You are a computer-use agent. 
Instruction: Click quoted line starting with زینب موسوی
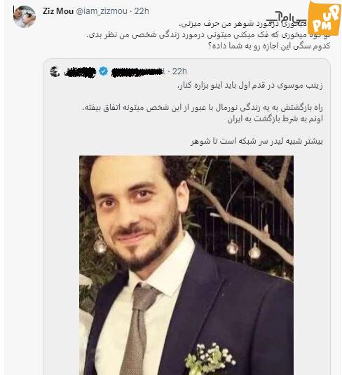point(250,86)
